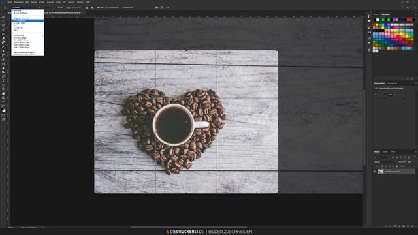Screen dimensions: 418x235
Task: Open the crop ratio preset dropdown
Action: click(x=25, y=8)
